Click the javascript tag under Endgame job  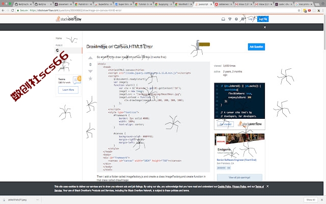click(221, 168)
